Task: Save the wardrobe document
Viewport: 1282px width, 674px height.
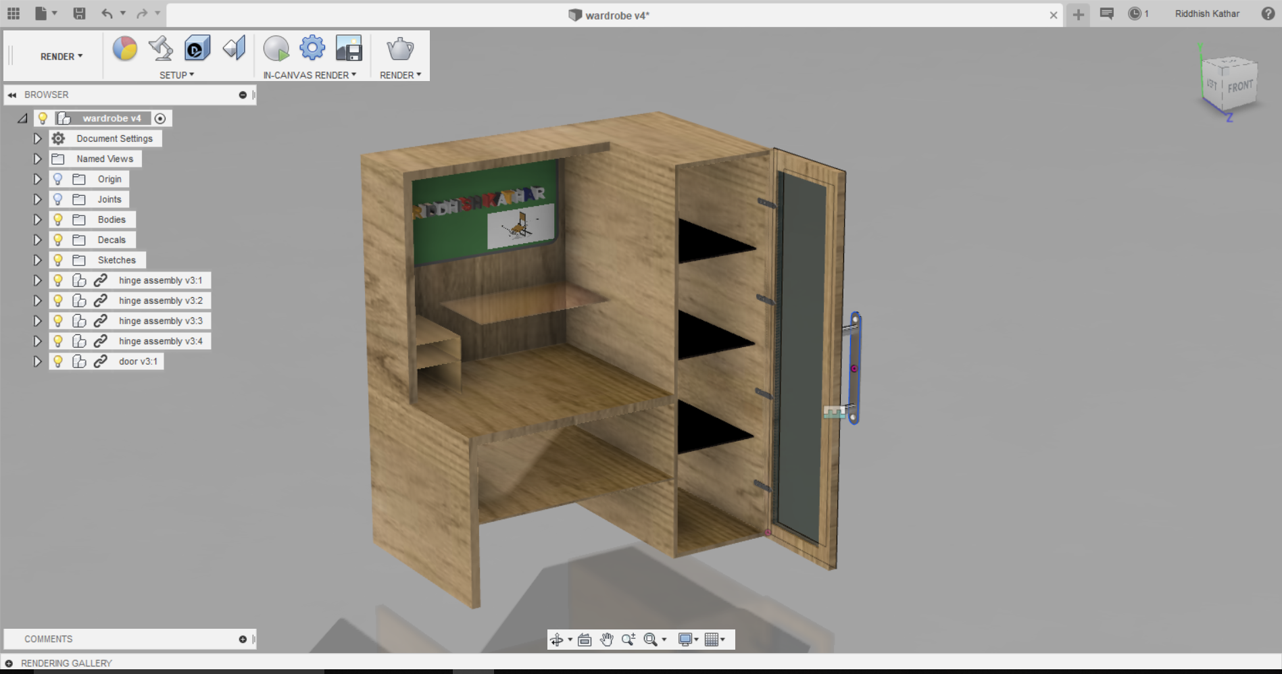Action: 79,14
